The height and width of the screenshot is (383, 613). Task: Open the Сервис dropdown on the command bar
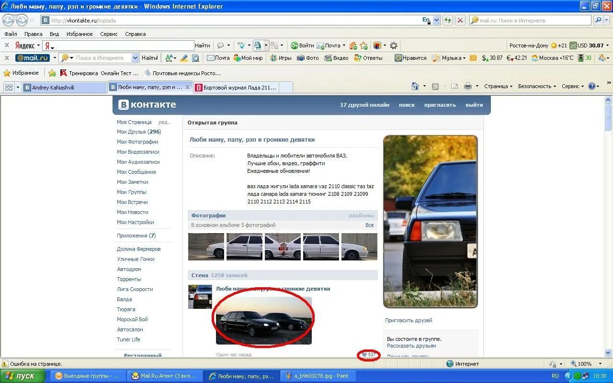[x=573, y=86]
